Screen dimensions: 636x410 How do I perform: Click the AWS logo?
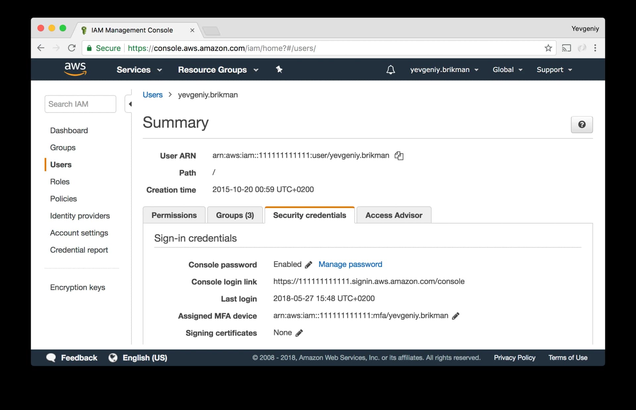pyautogui.click(x=75, y=69)
